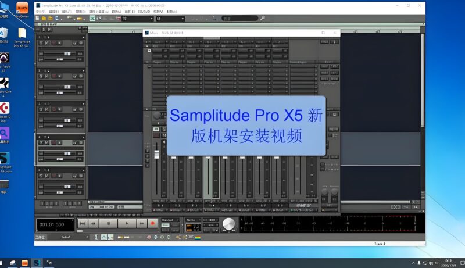Click the M mute button on Mixer channel 1

click(x=164, y=135)
